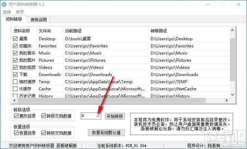This screenshot has width=247, height=149.
Task: Uncheck the 下载 row checkbox
Action: pyautogui.click(x=15, y=74)
